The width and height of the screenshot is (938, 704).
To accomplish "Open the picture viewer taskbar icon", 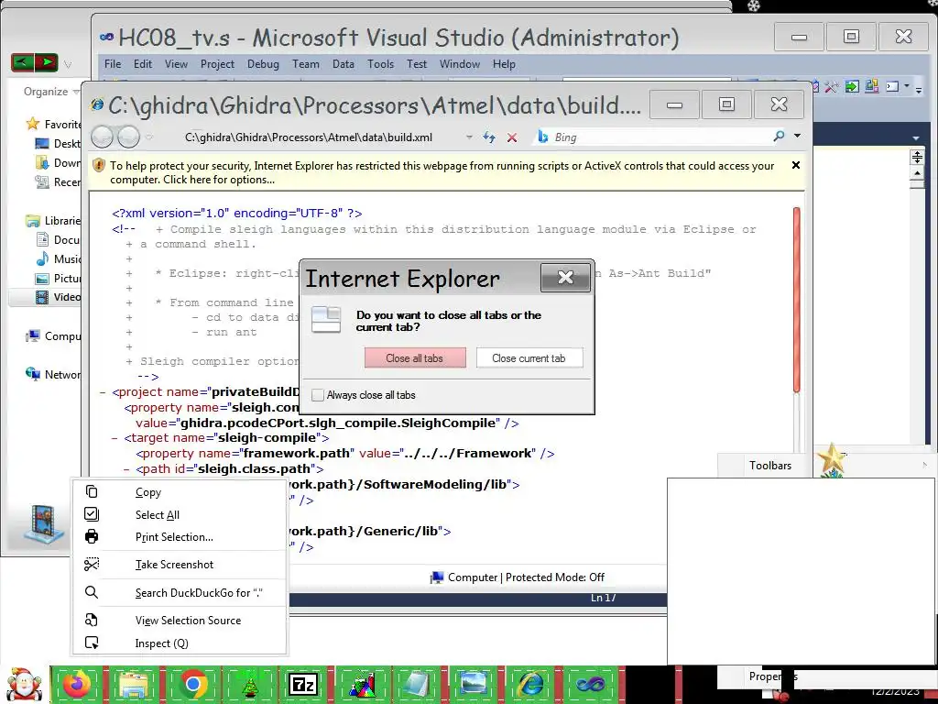I will 474,684.
